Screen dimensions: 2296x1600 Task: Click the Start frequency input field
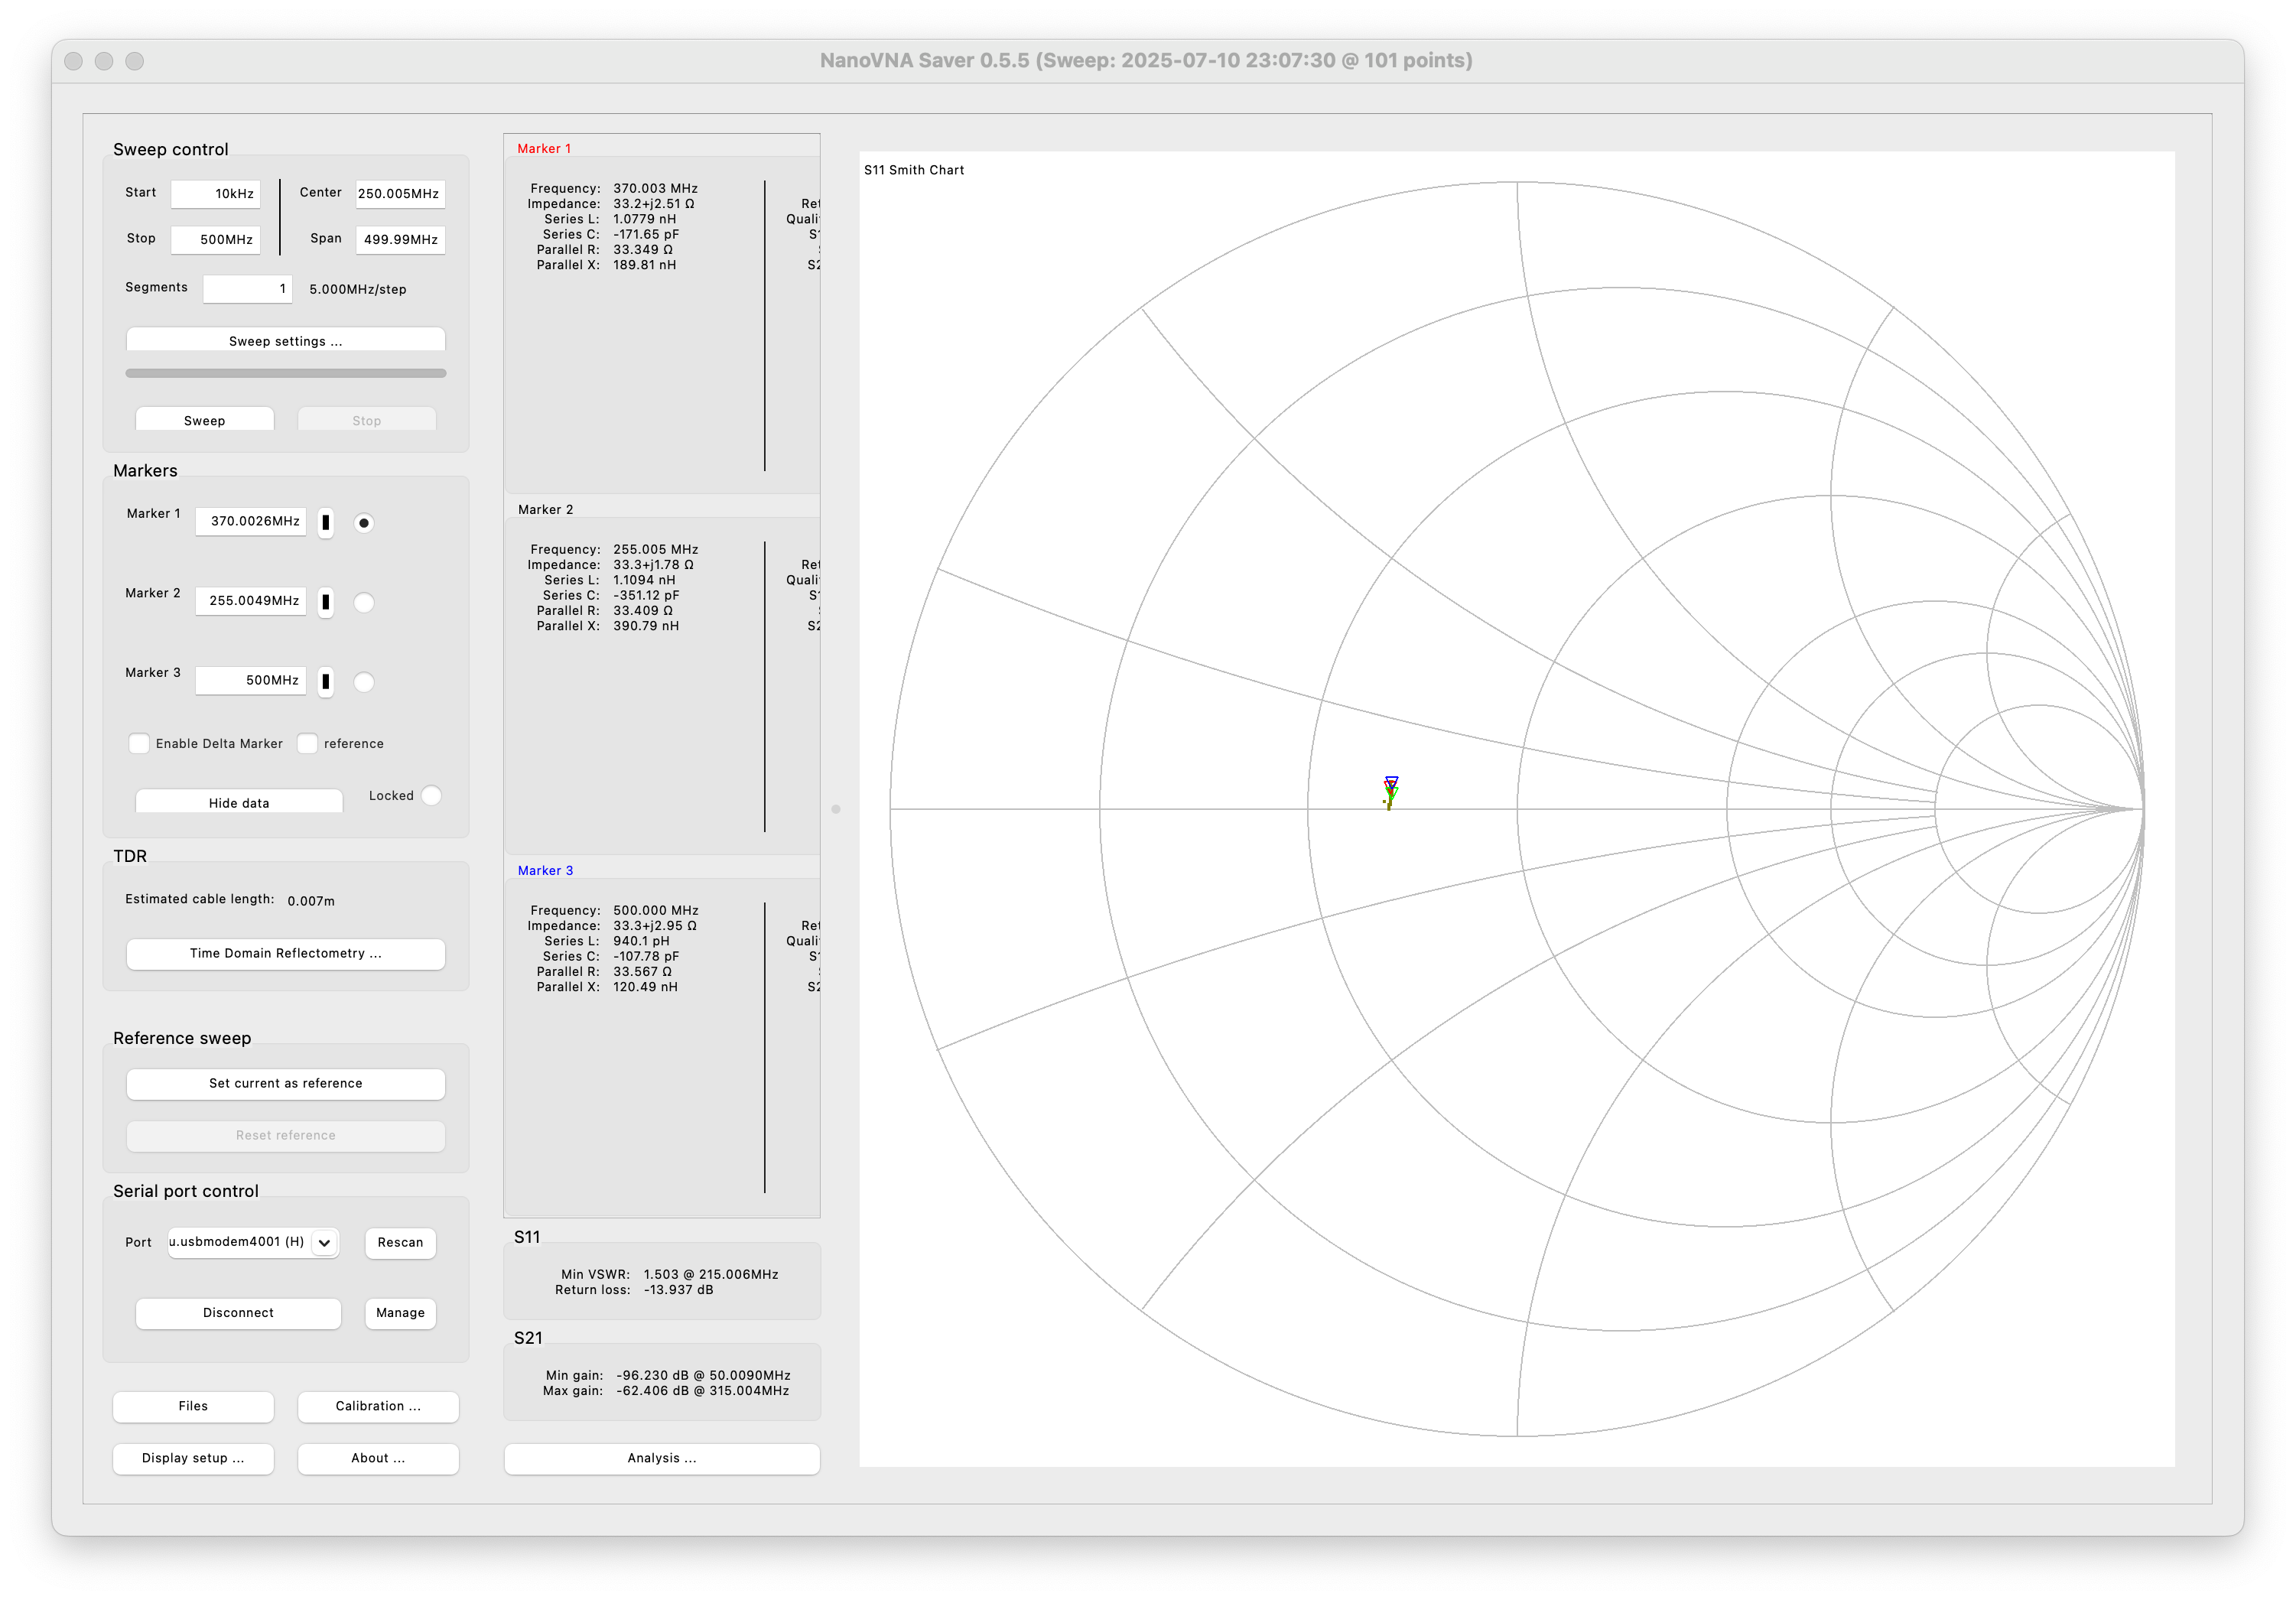coord(216,194)
